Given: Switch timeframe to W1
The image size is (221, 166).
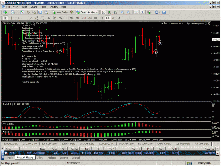Looking at the screenshot, I should click(x=114, y=18).
